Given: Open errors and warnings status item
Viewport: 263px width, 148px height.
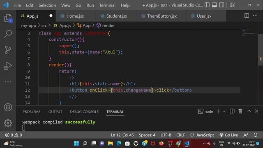Looking at the screenshot, I should coord(14,135).
